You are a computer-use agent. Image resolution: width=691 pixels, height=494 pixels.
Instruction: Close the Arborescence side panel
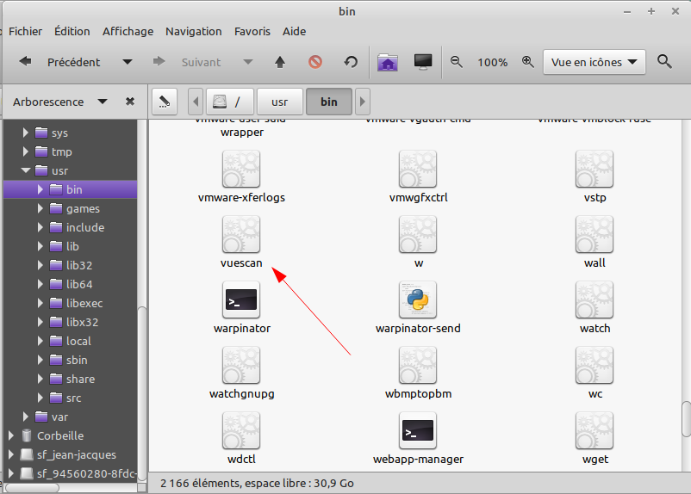(130, 102)
